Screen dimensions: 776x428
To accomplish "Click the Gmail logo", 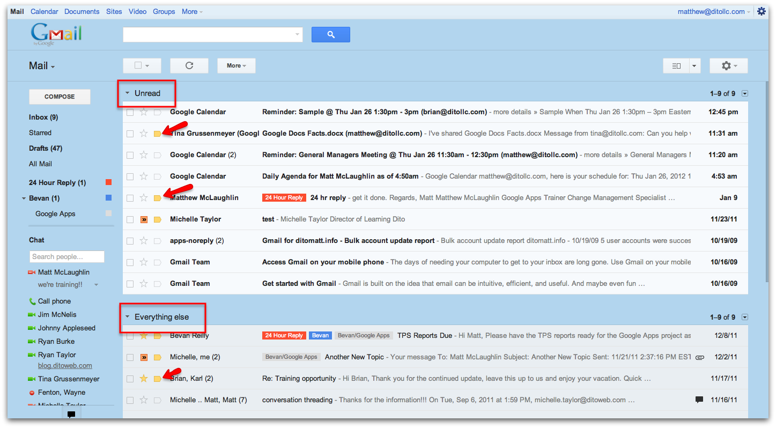I will [x=56, y=34].
